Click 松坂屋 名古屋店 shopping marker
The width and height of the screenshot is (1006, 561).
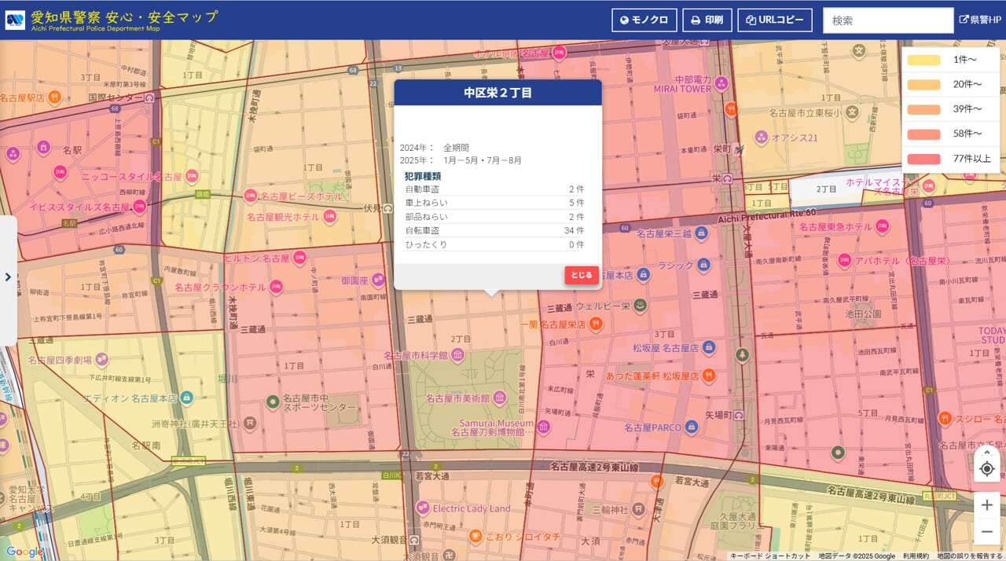[x=708, y=347]
